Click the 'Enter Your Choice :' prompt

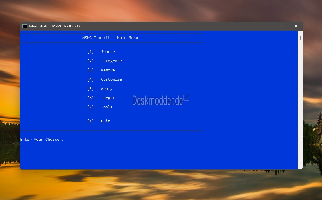(42, 140)
